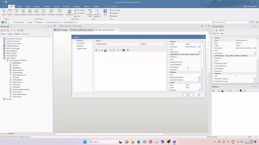
Task: Collapse the Details section in the dialog
Action: (x=168, y=82)
